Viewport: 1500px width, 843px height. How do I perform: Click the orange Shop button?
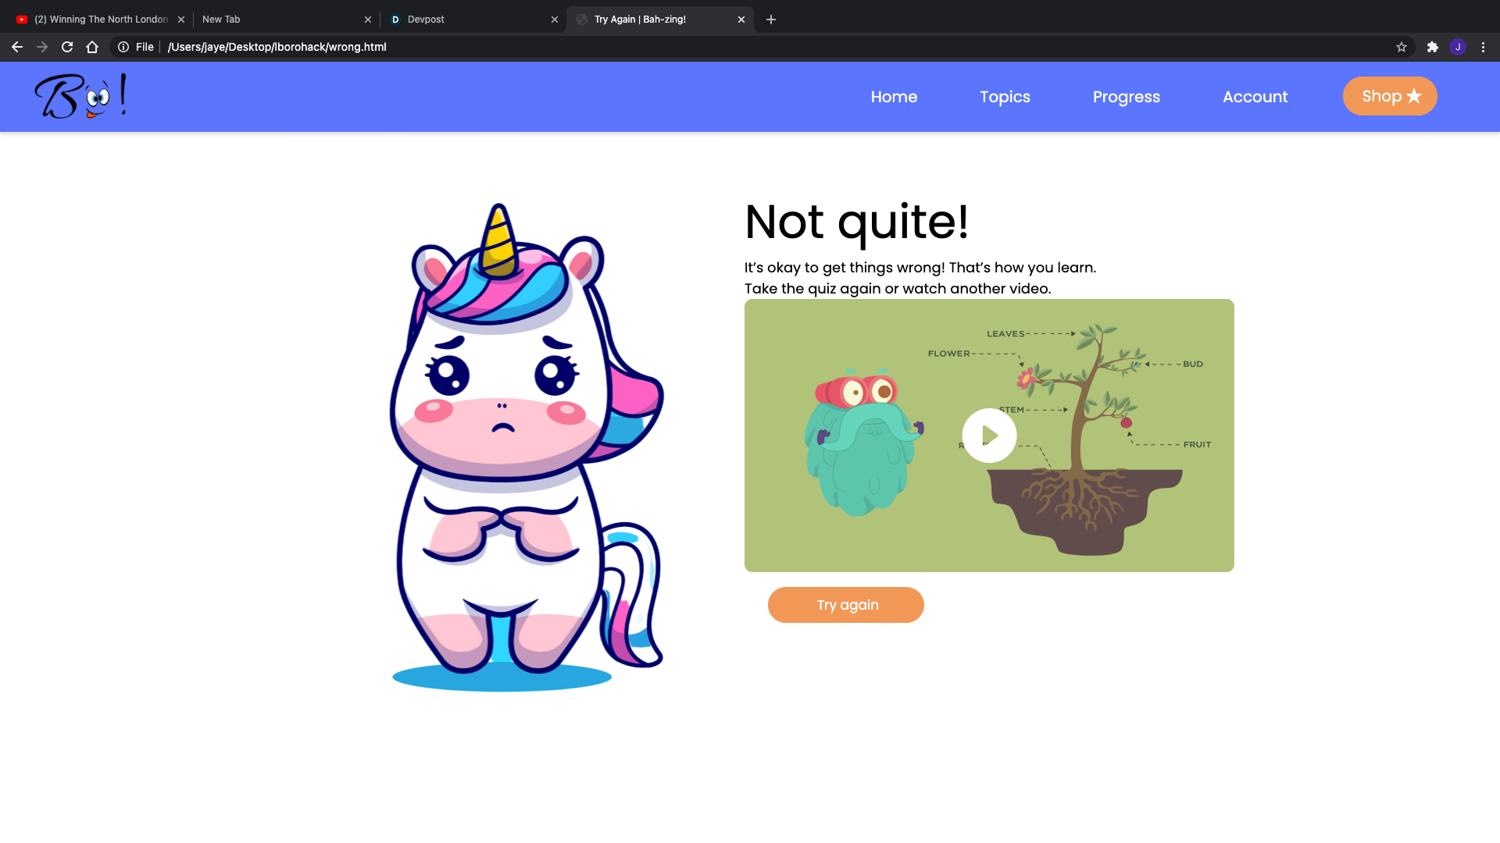point(1389,96)
